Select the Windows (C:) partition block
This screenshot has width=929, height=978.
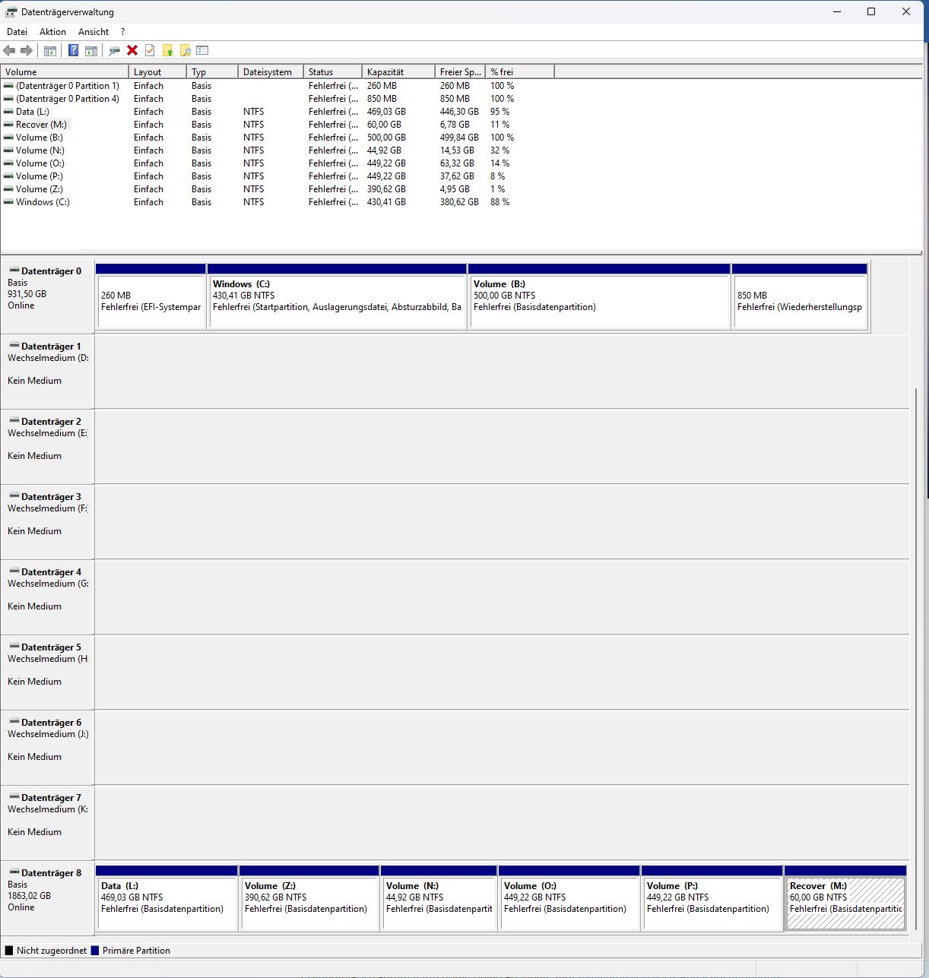pyautogui.click(x=337, y=296)
